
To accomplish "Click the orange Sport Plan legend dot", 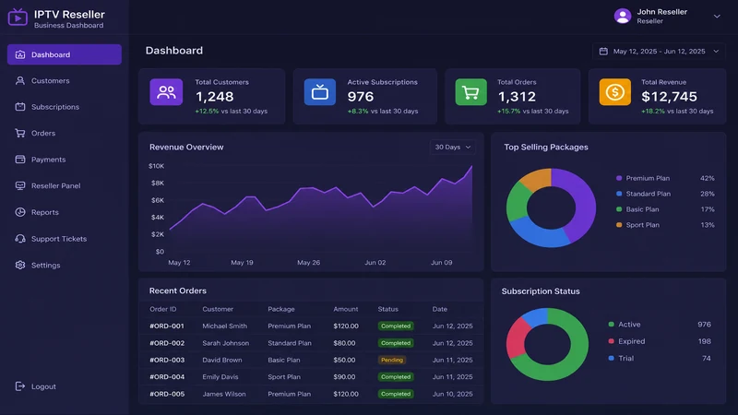I will (619, 225).
